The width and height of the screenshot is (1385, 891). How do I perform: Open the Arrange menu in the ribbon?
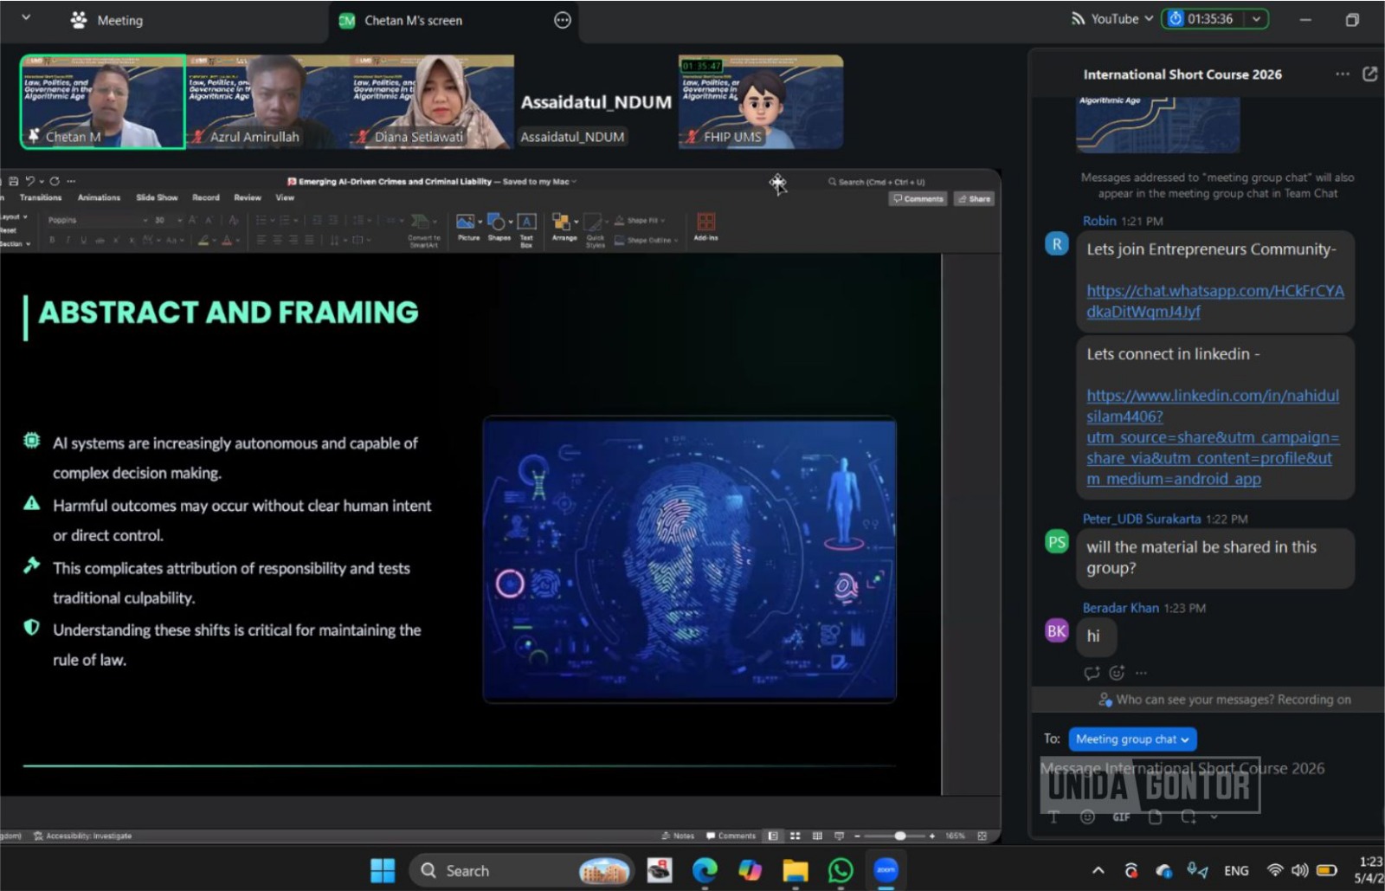coord(564,229)
